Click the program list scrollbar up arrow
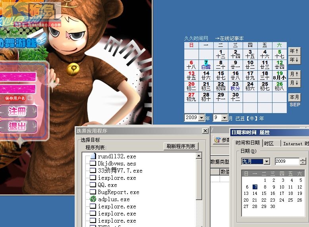The image size is (309, 227). pos(199,156)
